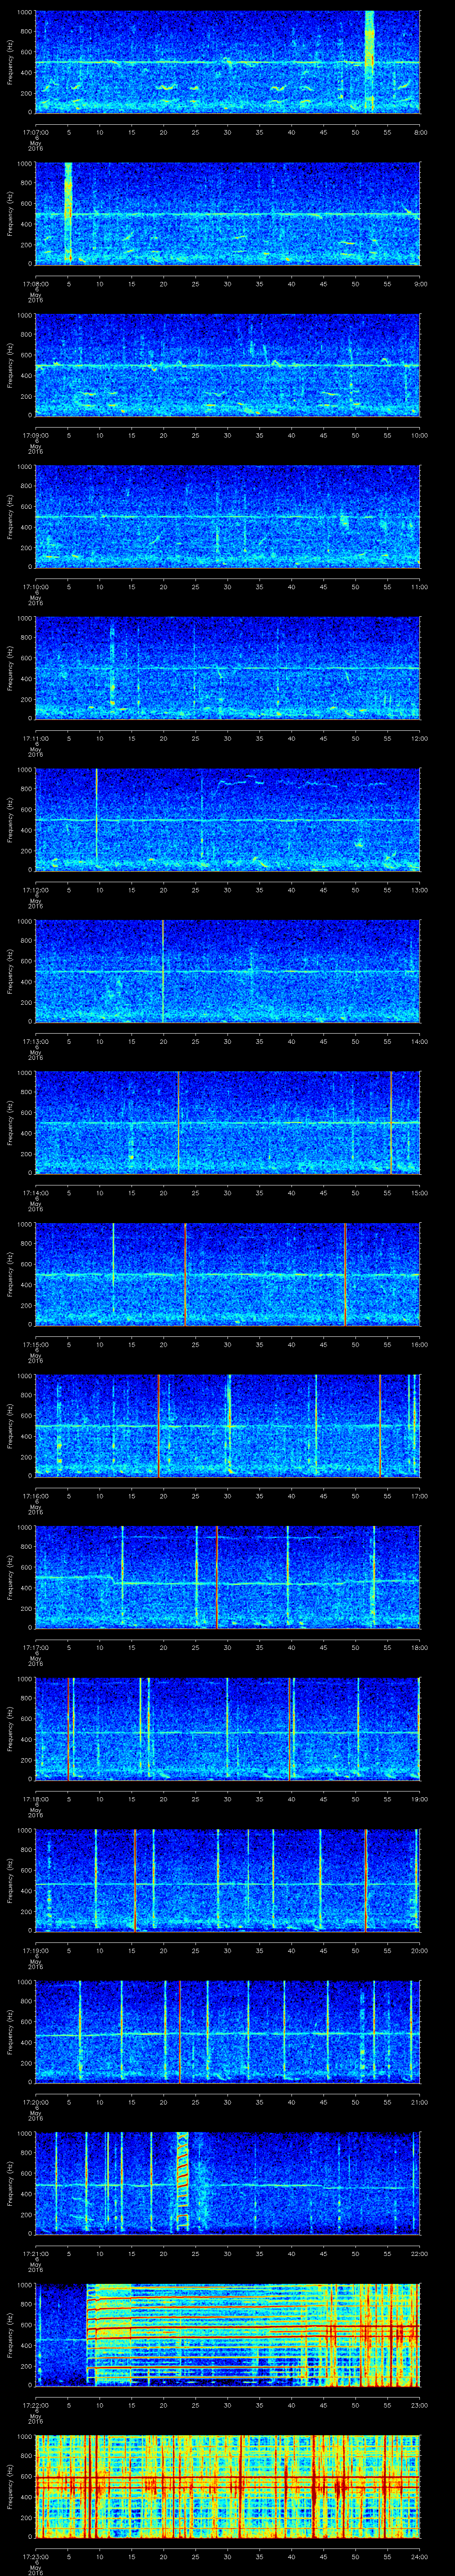Open the spectrogram panel starting at 17:18:00
The height and width of the screenshot is (2576, 455).
[x=227, y=1729]
